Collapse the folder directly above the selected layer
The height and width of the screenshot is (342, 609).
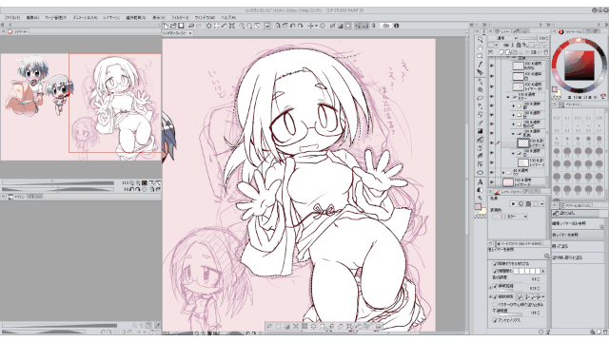[x=514, y=134]
